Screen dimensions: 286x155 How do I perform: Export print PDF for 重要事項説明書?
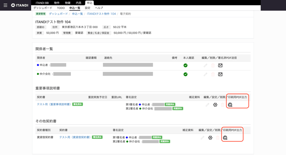230,105
